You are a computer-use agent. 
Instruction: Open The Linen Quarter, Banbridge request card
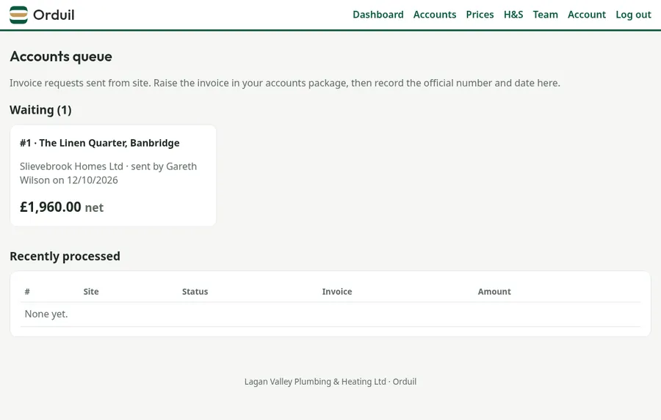113,175
